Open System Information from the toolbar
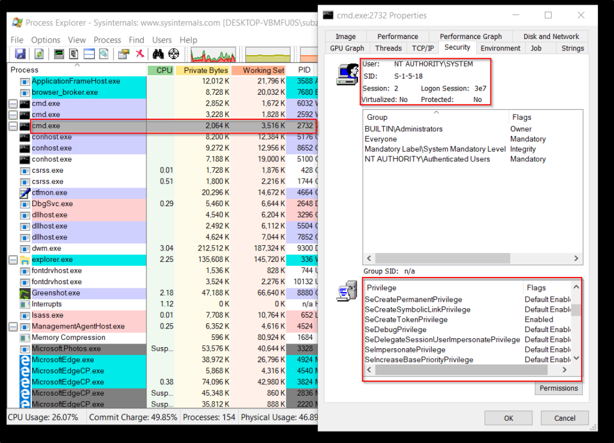Screen dimensions: 614x443 point(59,55)
